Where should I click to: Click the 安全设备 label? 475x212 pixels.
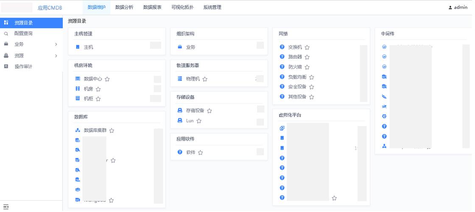297,86
